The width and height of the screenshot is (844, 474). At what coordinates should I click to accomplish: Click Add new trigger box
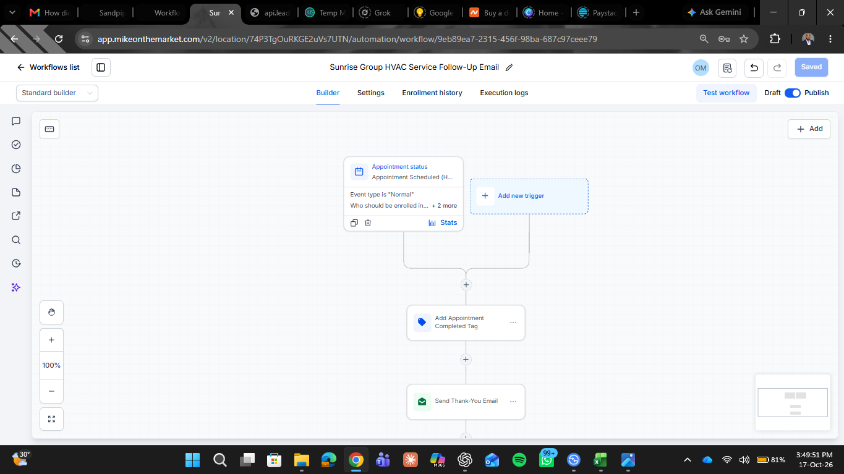pos(529,196)
